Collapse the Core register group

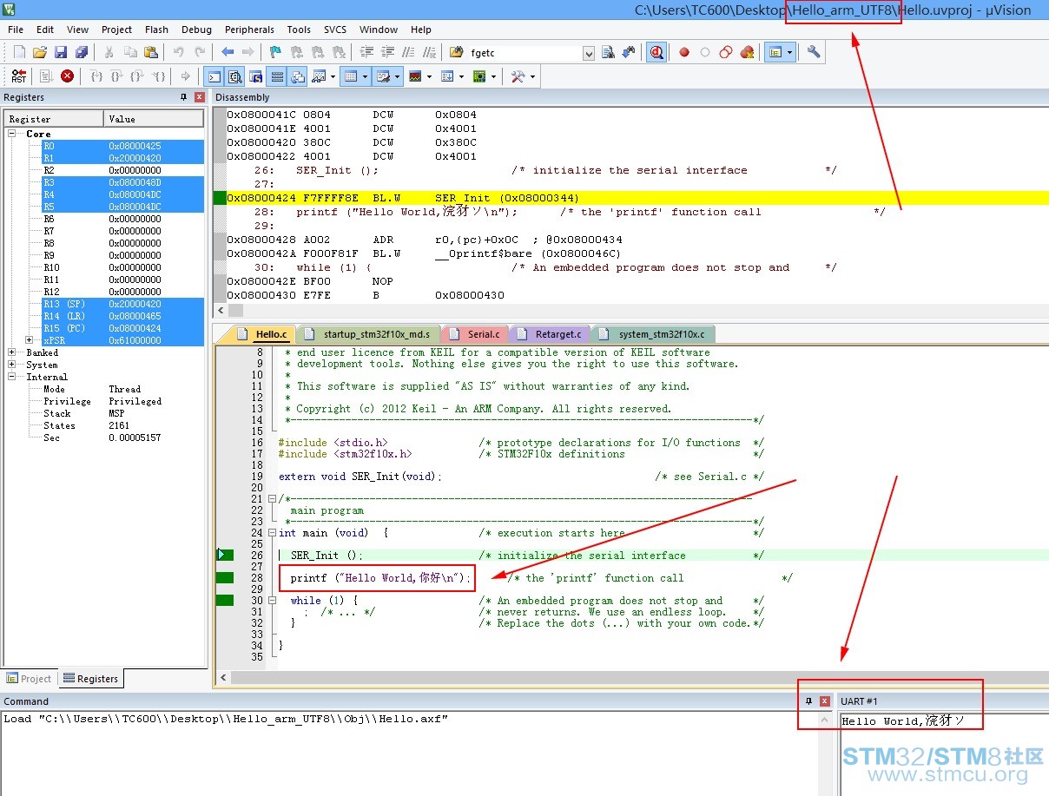[12, 134]
